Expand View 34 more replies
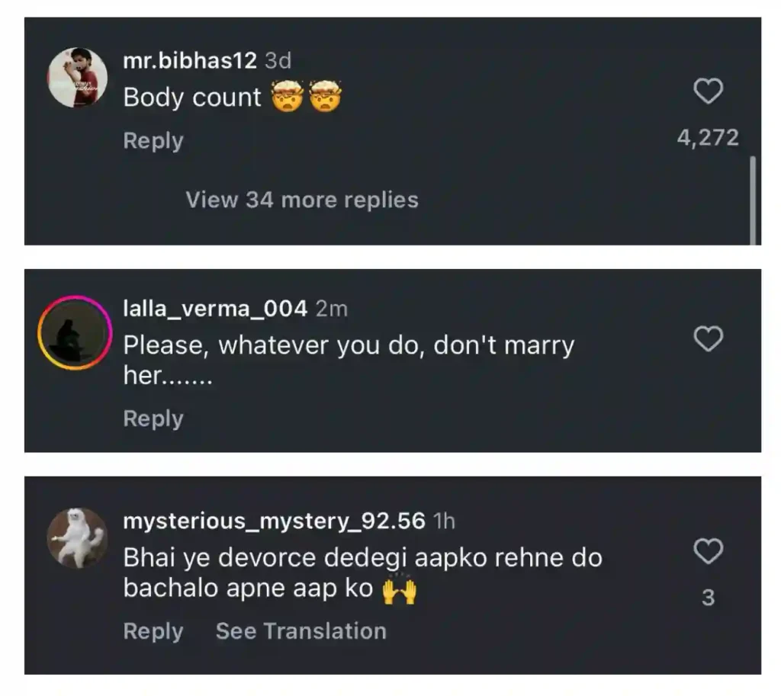This screenshot has width=781, height=696. pos(302,200)
